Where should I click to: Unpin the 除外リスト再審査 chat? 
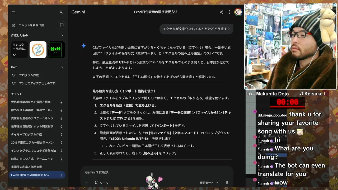(x=61, y=110)
